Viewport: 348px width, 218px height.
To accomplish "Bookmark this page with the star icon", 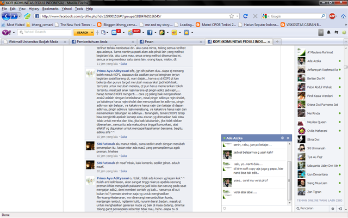I will 232,16.
